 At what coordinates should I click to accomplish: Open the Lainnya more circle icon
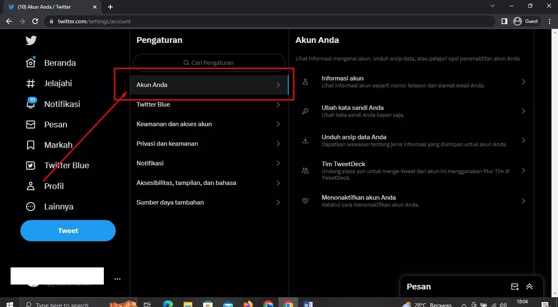click(31, 207)
